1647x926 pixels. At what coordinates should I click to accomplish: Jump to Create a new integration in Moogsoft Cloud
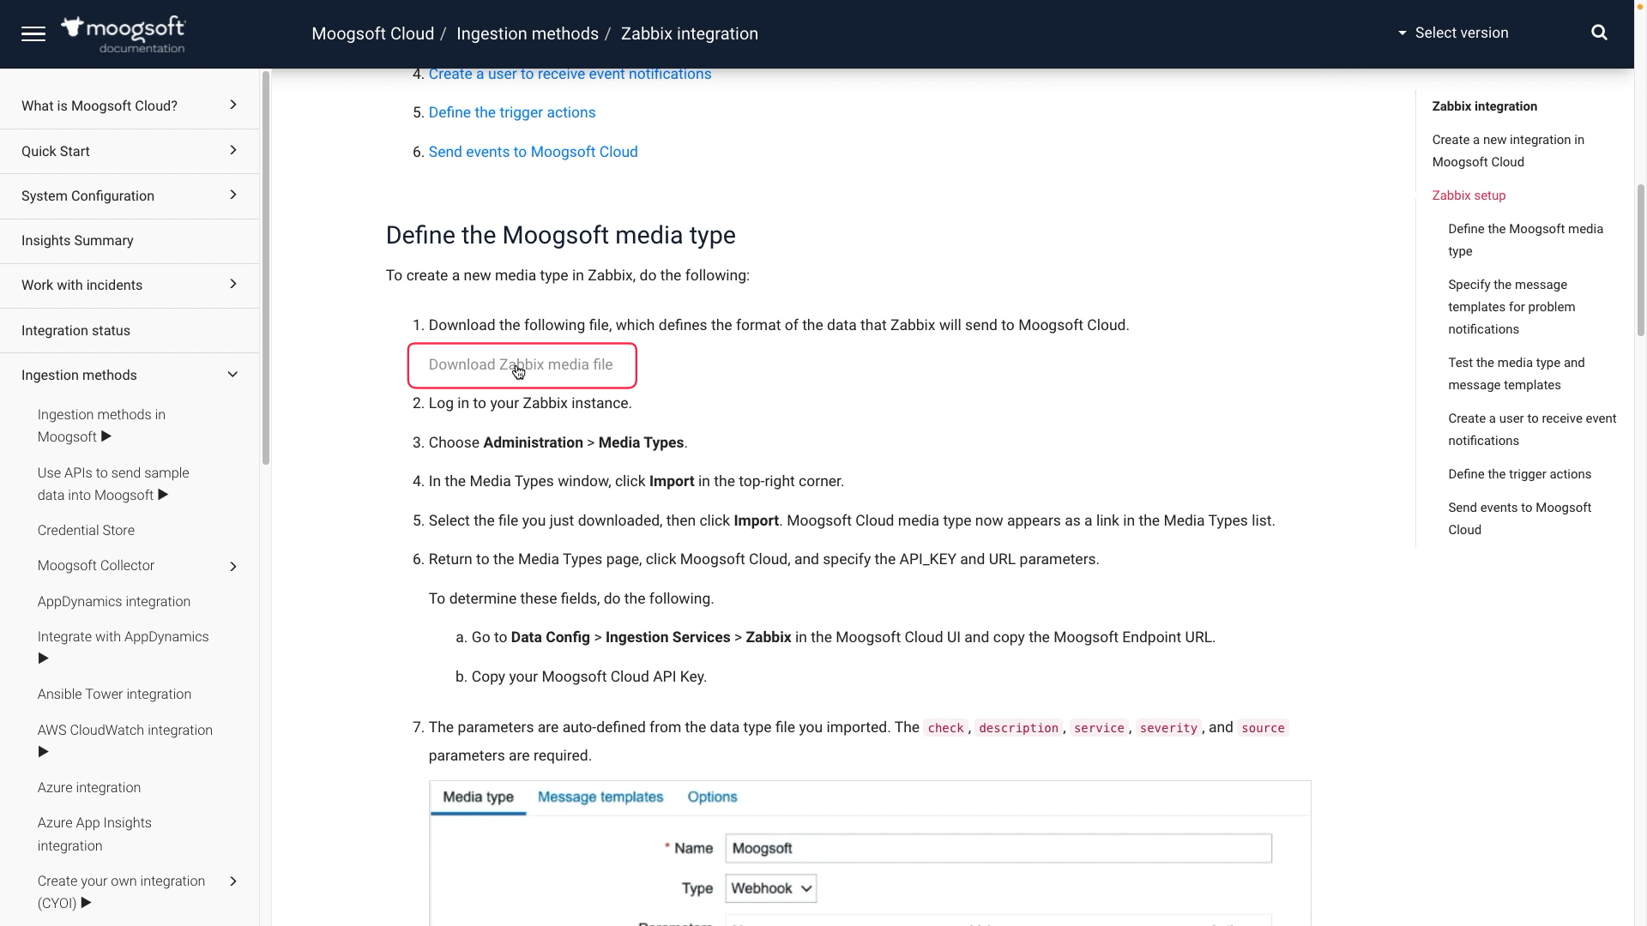click(1508, 151)
